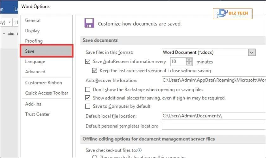Enable Don't show the Backstage checkbox
Screen dimensions: 266x158
(x=88, y=89)
